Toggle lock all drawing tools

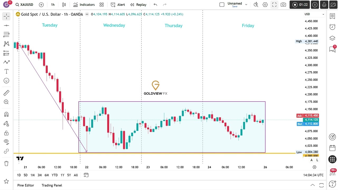click(x=6, y=133)
